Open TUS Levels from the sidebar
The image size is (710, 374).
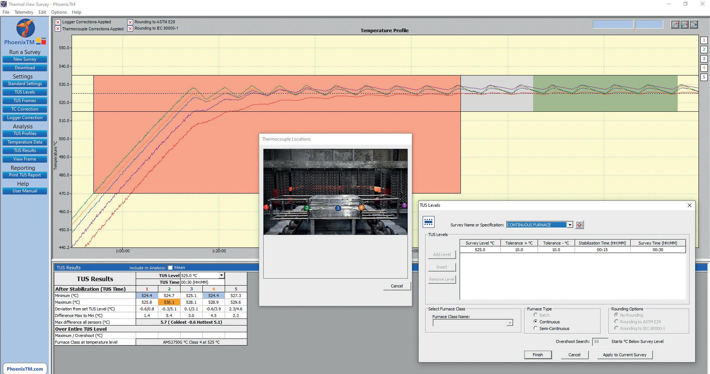[25, 92]
